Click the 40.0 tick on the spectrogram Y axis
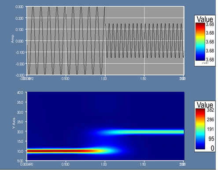The width and height of the screenshot is (218, 170). (x=20, y=93)
